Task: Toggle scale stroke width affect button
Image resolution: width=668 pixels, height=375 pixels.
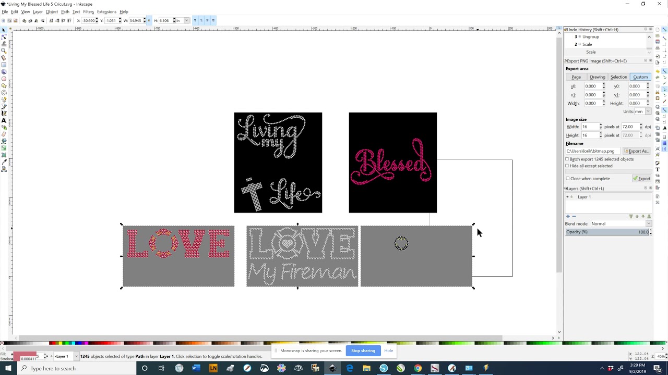Action: click(x=195, y=20)
